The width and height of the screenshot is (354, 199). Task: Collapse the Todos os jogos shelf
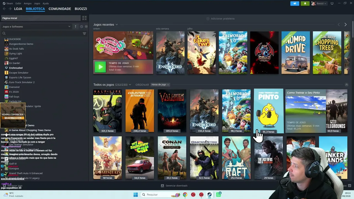pos(347,85)
